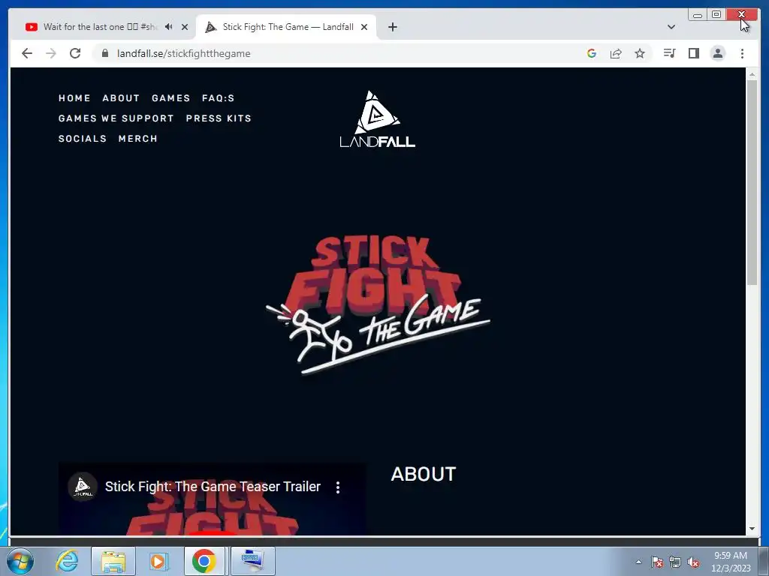Viewport: 769px width, 576px height.
Task: Open the Google icon in address bar
Action: point(592,53)
